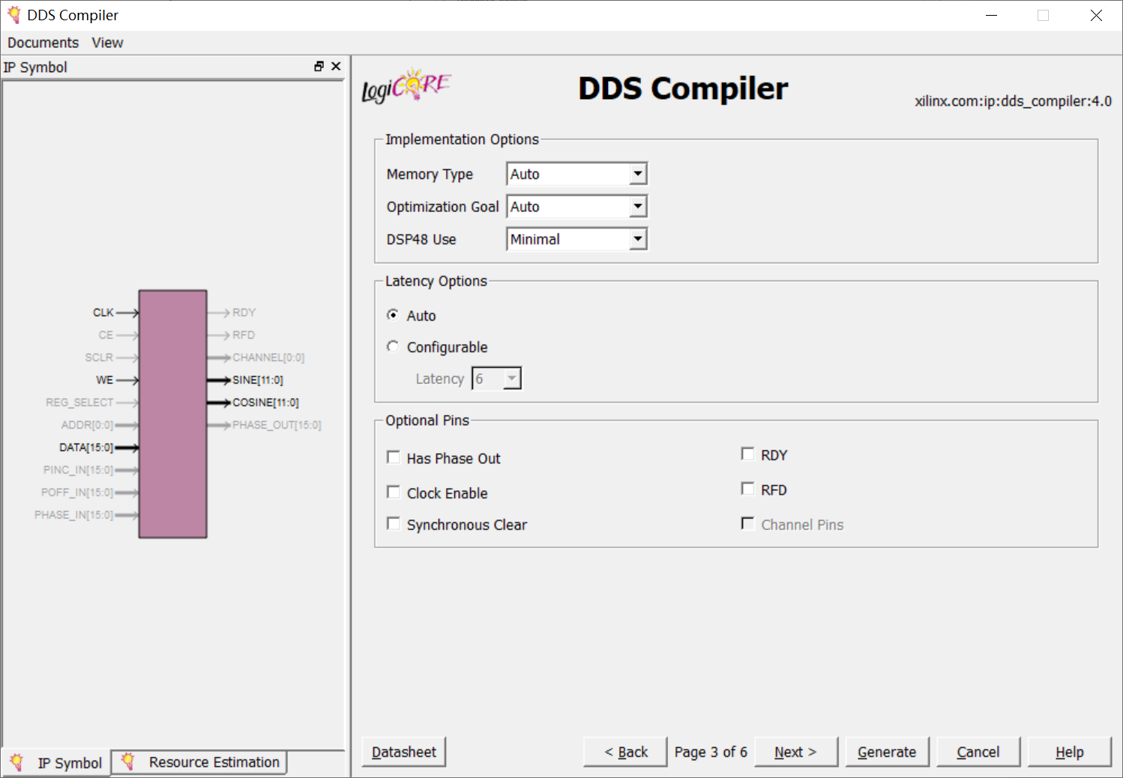
Task: Click the RDY output label on the symbol
Action: click(x=244, y=313)
